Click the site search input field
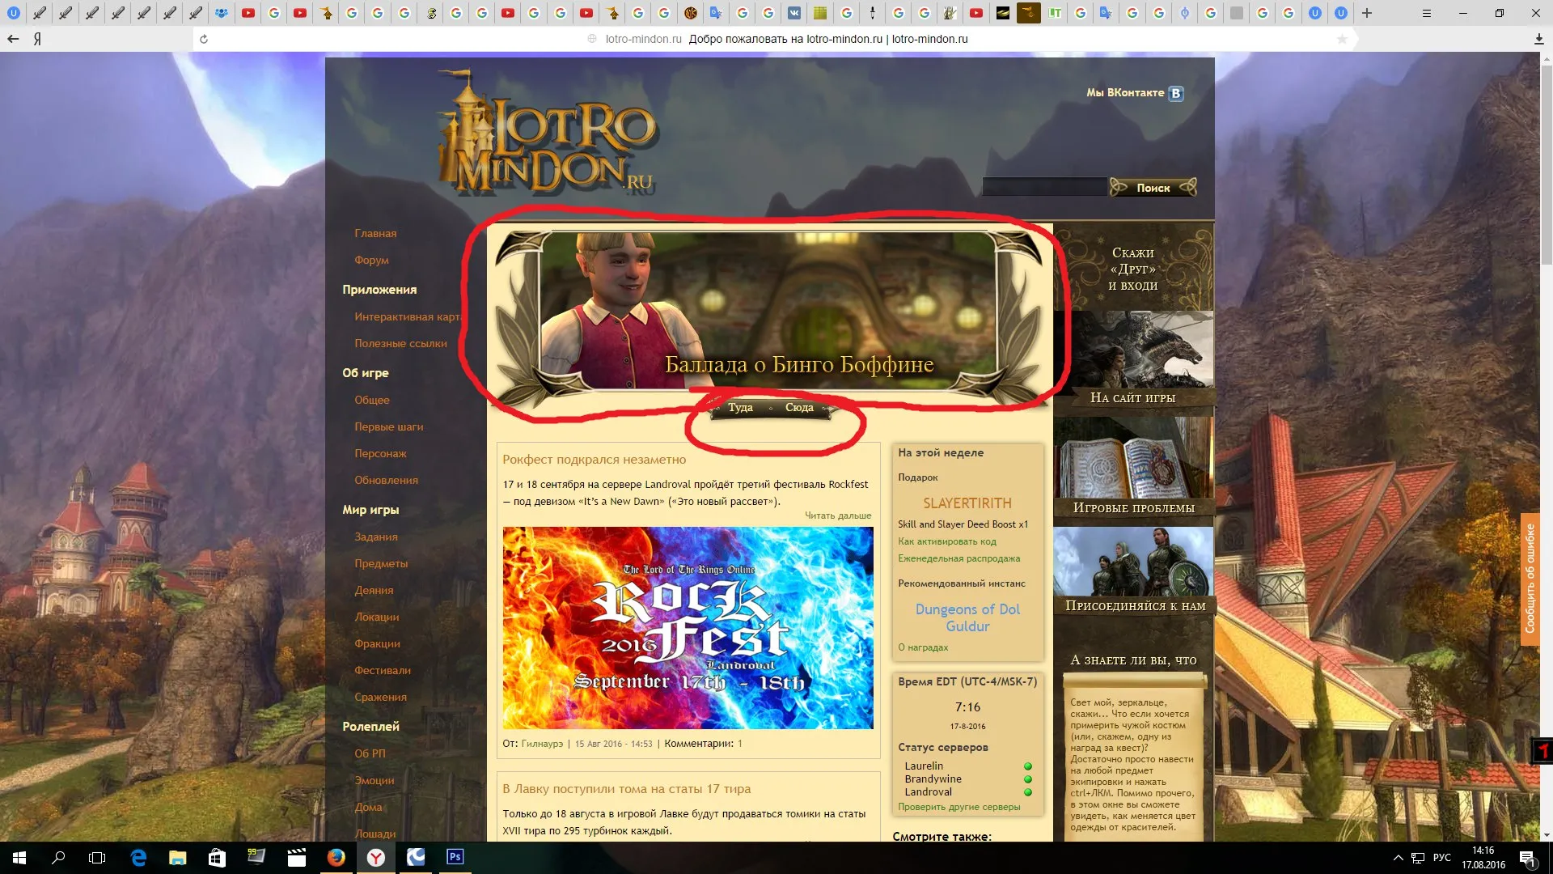 [x=1044, y=187]
